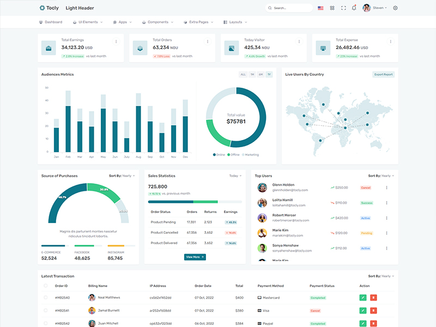Screen dimensions: 436x327
Task: Delete transaction #MB2542 with red trash
Action: coord(373,323)
